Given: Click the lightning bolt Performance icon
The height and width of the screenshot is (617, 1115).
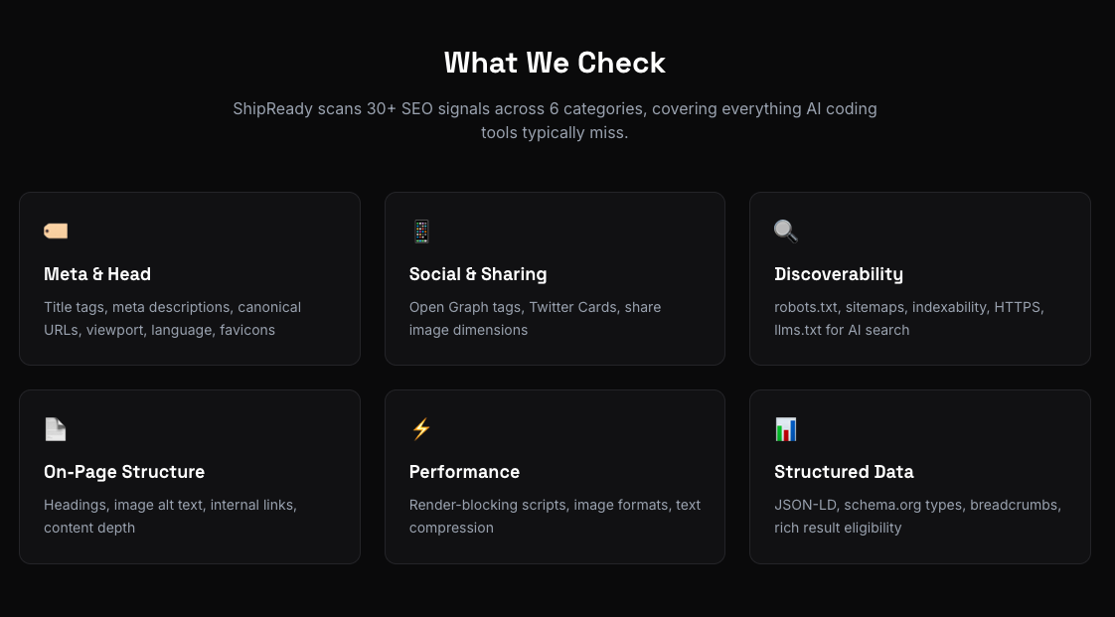Looking at the screenshot, I should [x=421, y=429].
